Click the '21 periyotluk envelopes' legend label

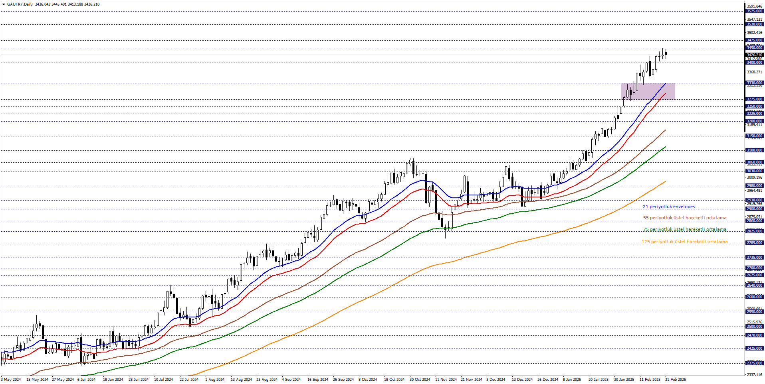click(x=669, y=207)
